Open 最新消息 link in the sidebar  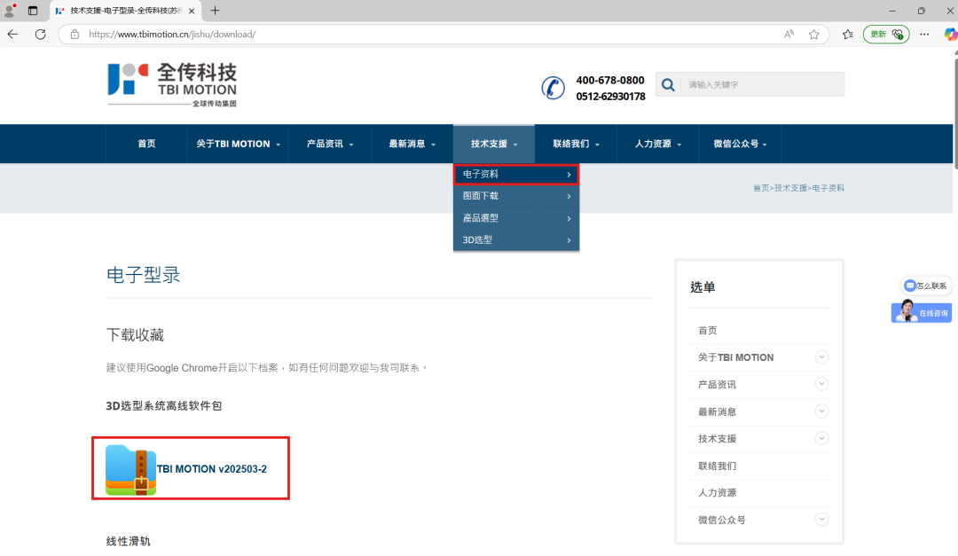(x=717, y=411)
